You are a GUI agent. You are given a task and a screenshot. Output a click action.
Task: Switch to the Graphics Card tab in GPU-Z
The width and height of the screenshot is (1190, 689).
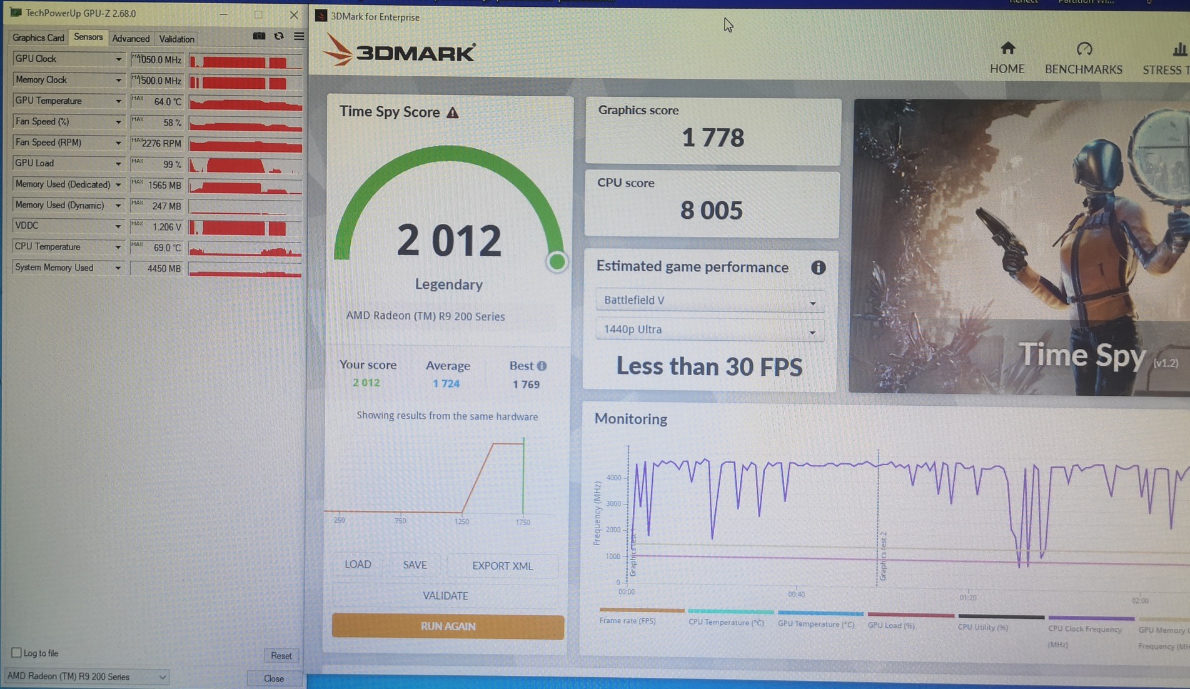(38, 38)
